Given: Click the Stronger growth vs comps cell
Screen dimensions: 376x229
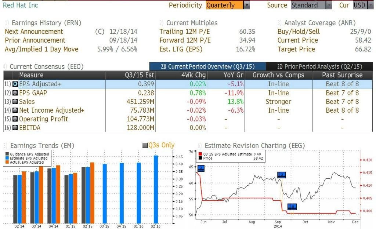Looking at the screenshot, I should pos(278,102).
